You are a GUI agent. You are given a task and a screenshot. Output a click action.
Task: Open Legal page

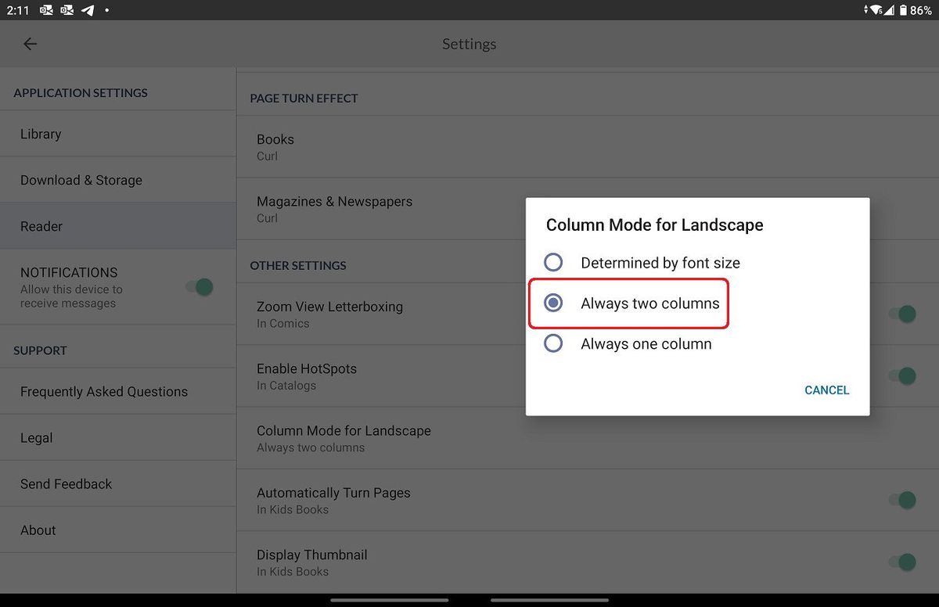(x=118, y=437)
